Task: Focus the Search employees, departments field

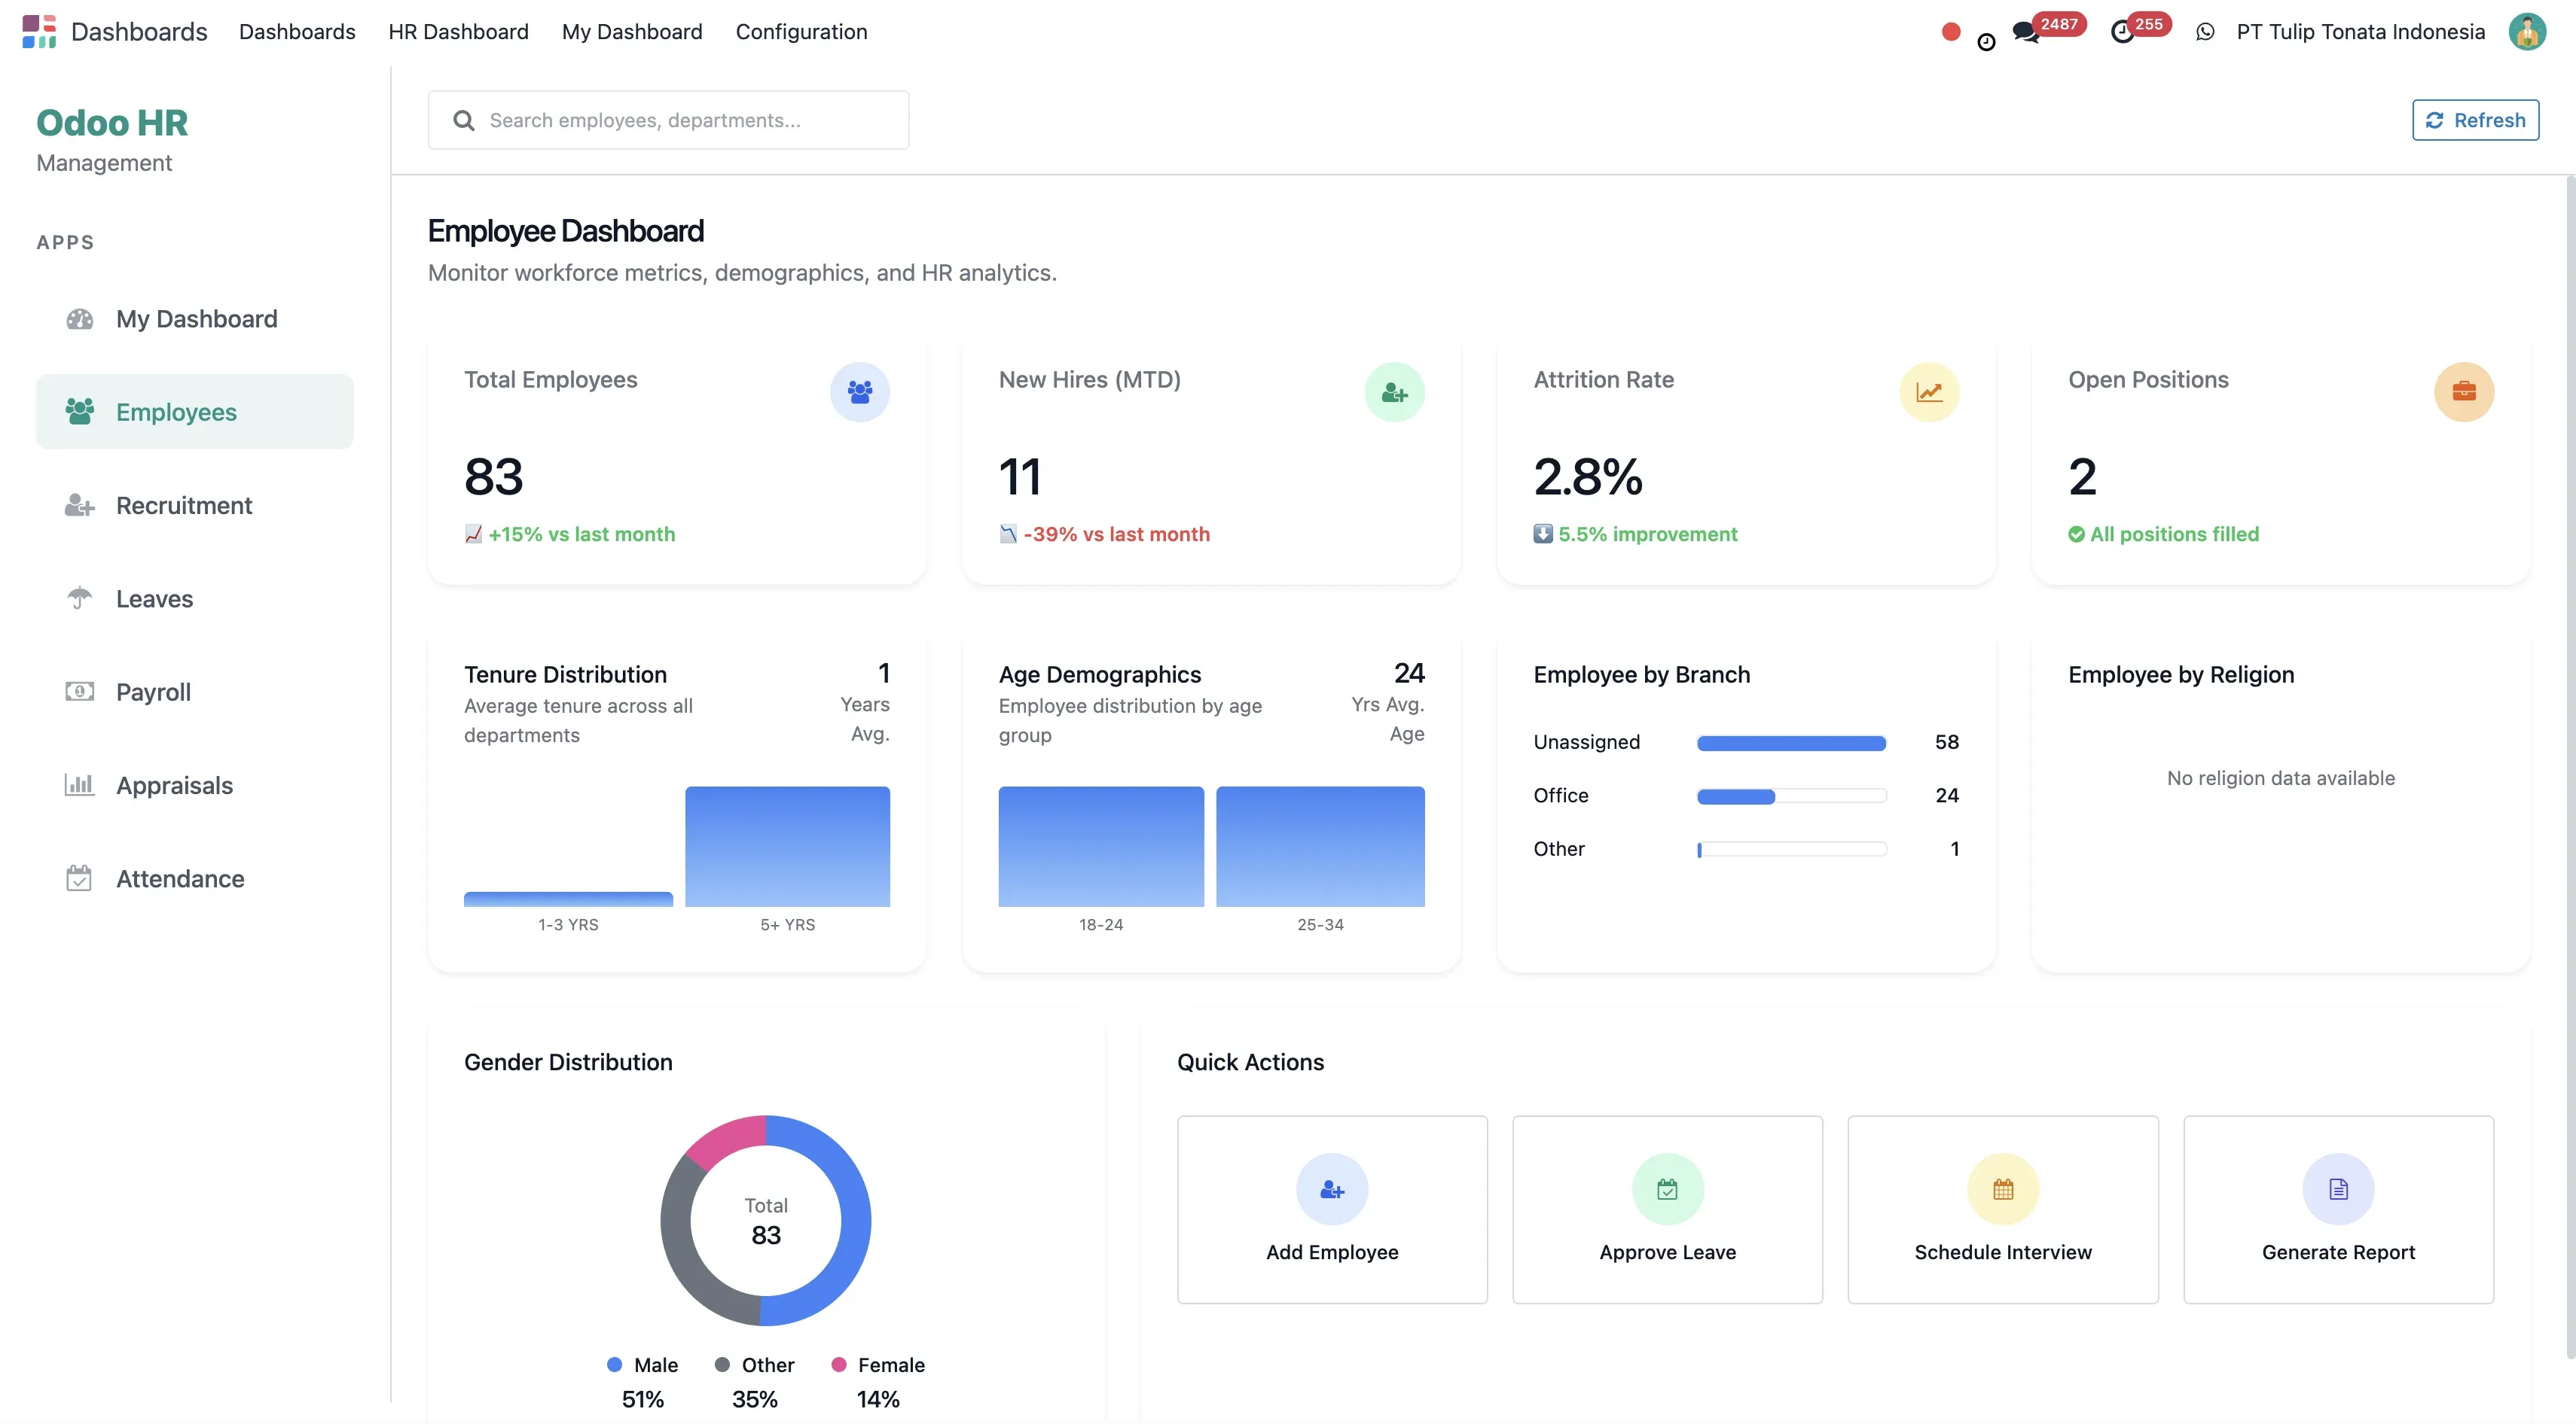Action: pos(668,120)
